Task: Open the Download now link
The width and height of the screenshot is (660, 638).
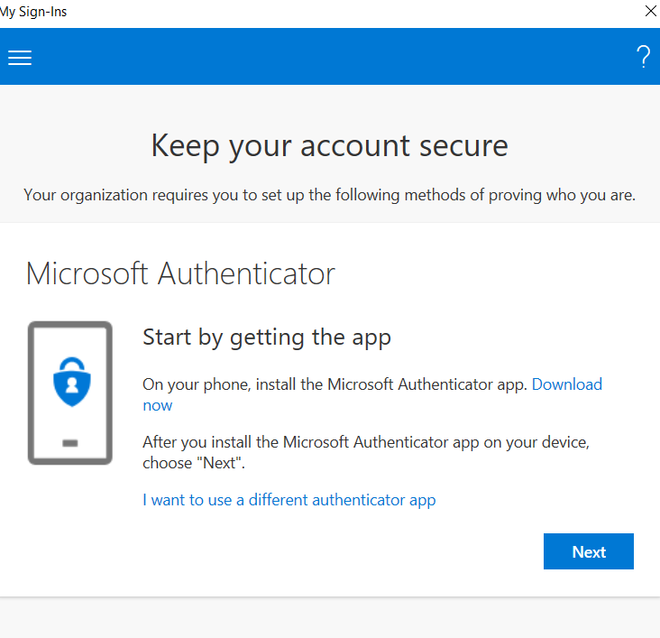Action: 566,384
